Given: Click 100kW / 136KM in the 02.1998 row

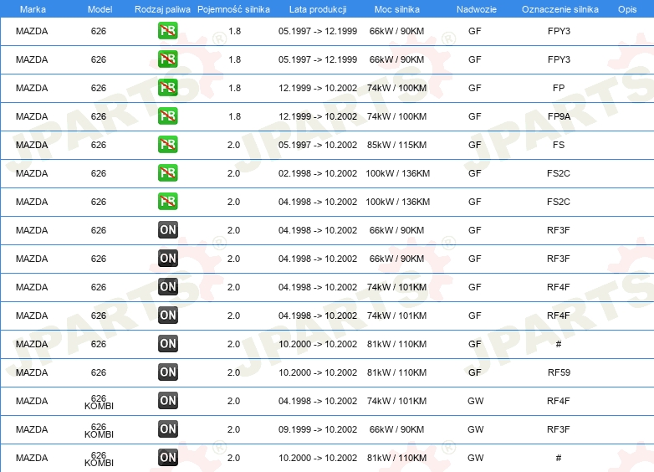Looking at the screenshot, I should coord(397,173).
